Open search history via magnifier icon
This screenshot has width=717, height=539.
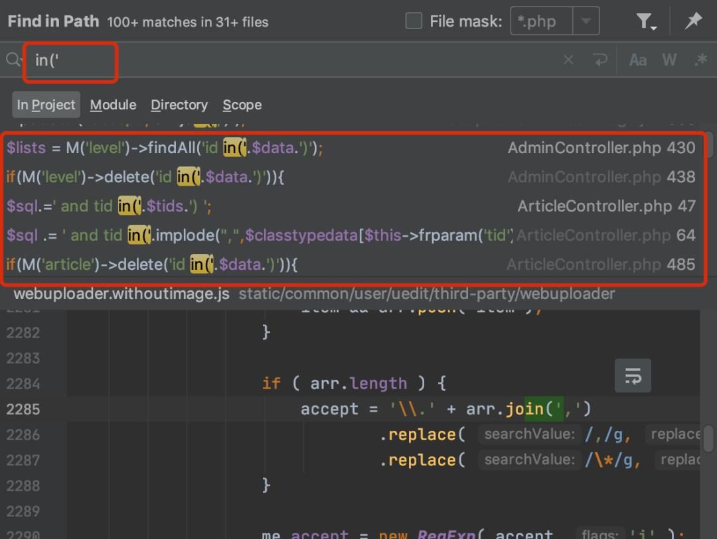(x=13, y=60)
